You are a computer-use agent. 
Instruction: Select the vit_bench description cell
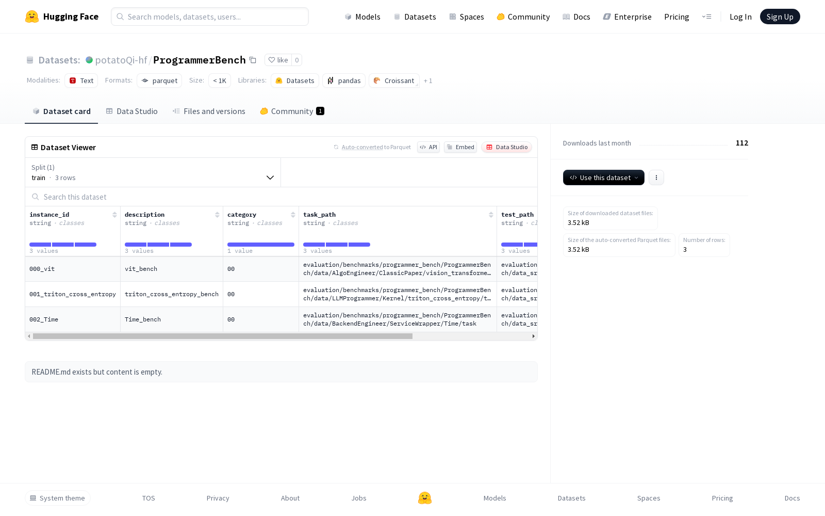click(x=172, y=269)
